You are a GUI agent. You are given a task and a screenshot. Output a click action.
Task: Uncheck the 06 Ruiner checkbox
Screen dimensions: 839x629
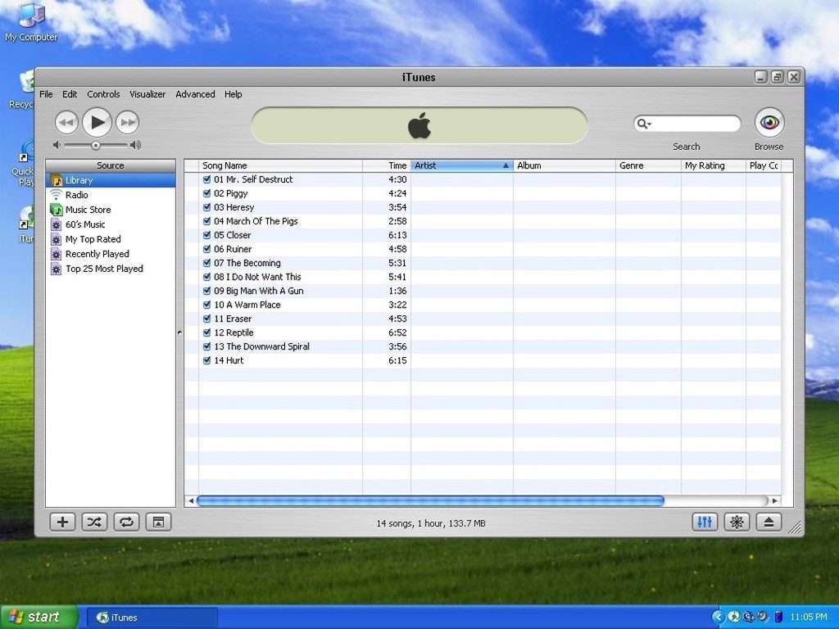point(206,249)
